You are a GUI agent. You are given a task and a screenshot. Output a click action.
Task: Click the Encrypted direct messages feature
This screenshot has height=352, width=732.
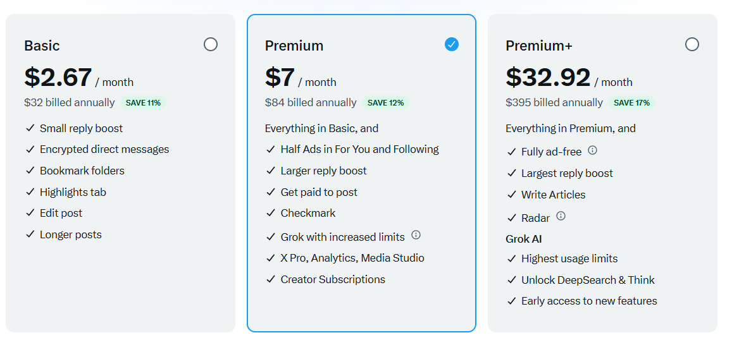click(x=104, y=150)
